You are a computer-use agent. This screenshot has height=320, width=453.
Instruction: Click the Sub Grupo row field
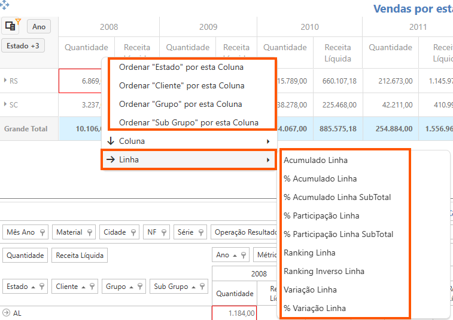pos(179,287)
